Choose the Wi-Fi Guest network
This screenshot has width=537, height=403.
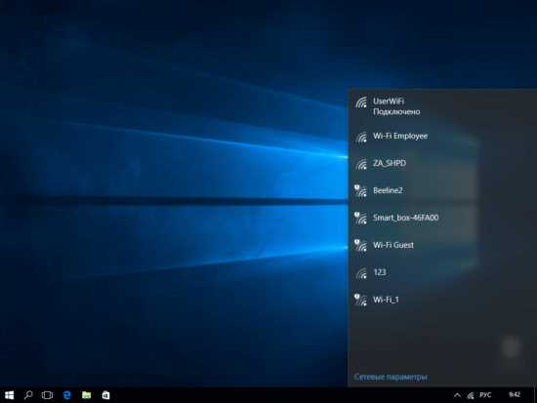(x=442, y=245)
